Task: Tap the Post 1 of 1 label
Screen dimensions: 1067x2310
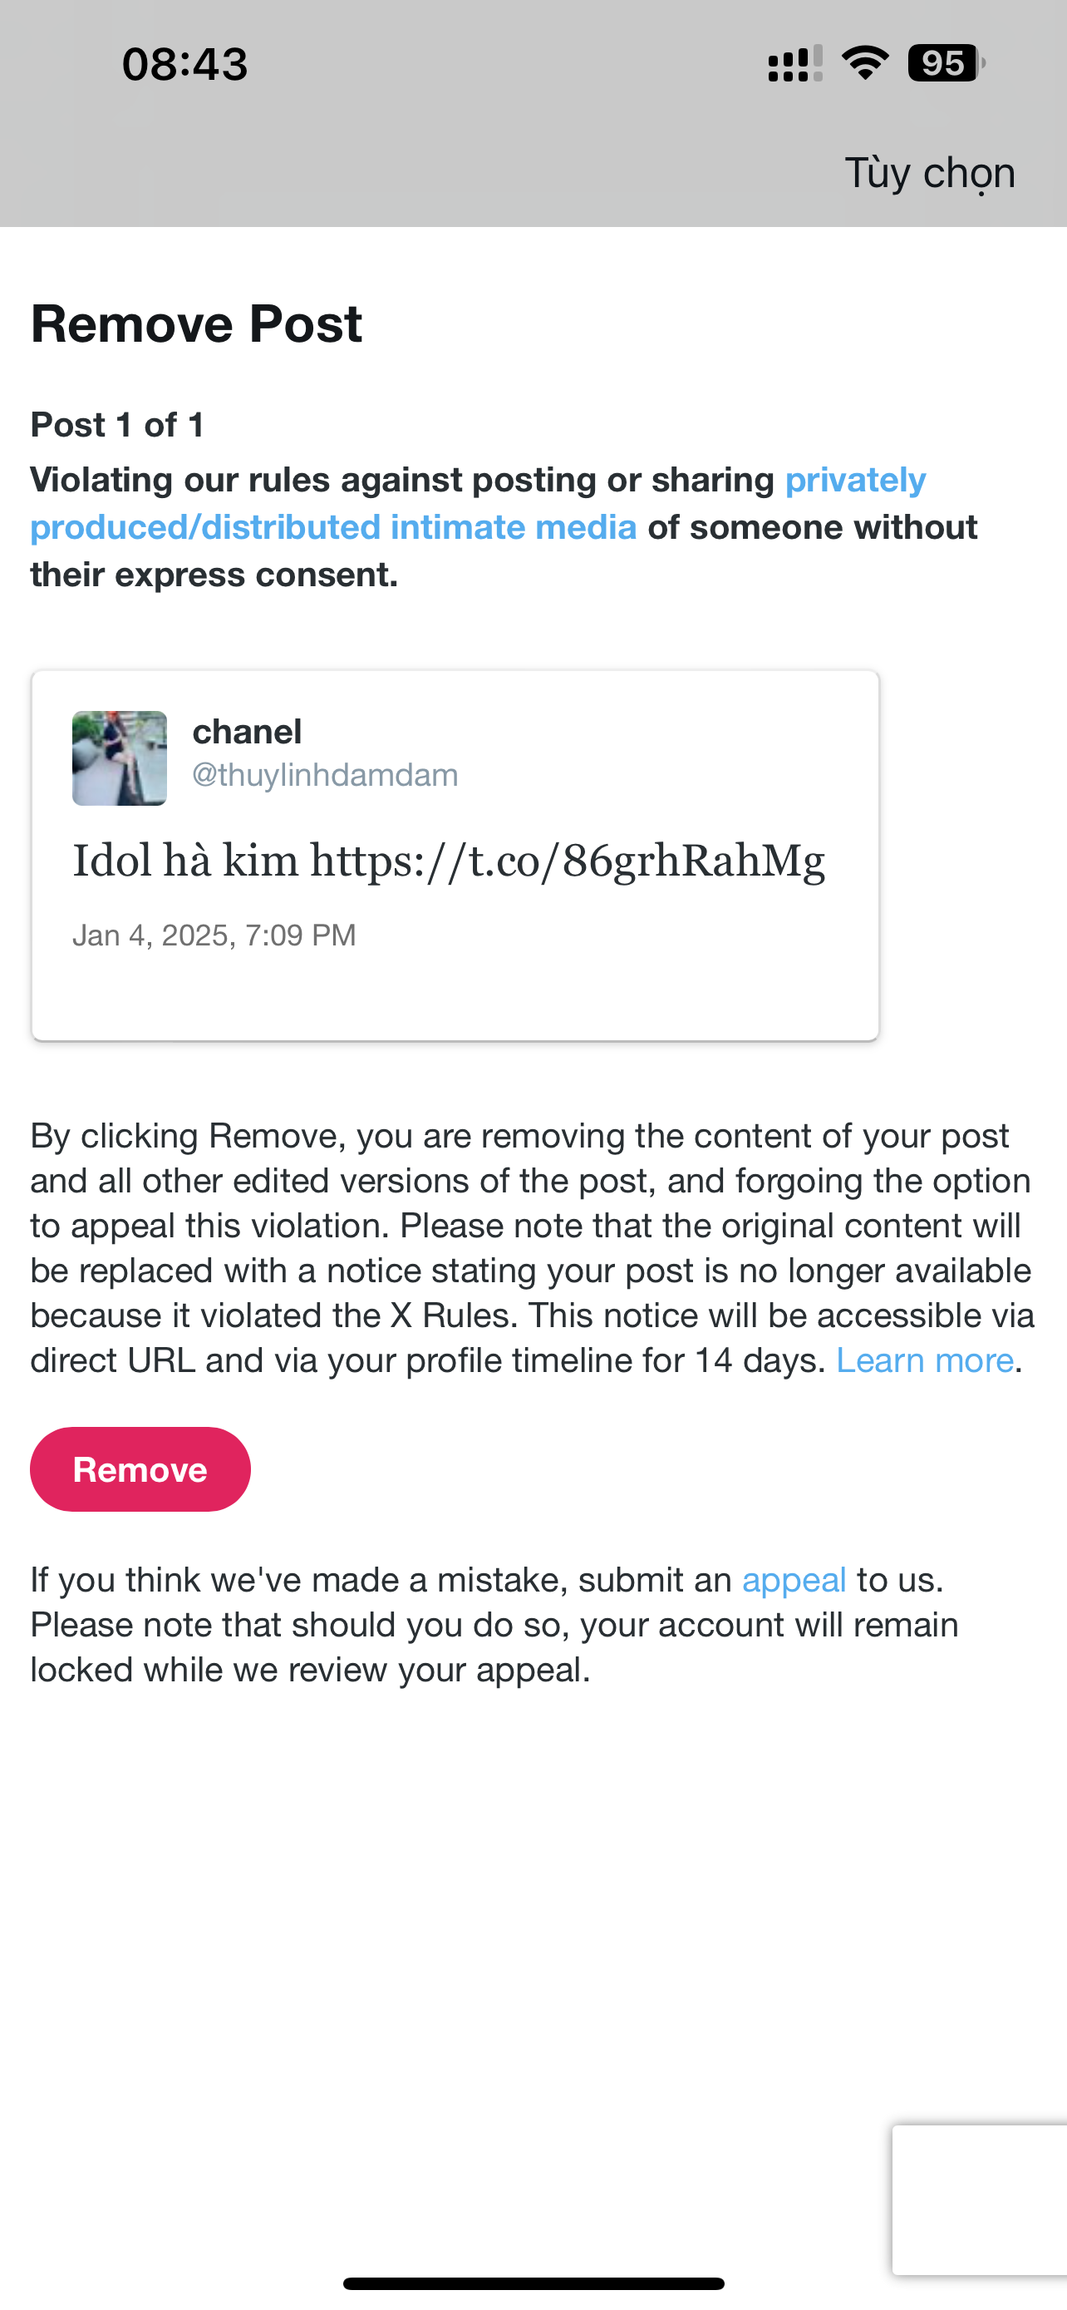Action: [117, 425]
